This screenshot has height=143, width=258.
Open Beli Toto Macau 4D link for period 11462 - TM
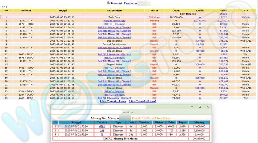tap(114, 47)
